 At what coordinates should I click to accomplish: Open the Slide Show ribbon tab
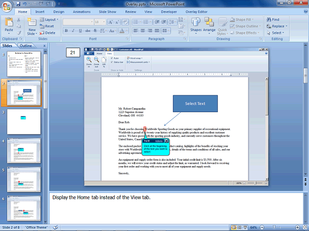click(x=108, y=12)
